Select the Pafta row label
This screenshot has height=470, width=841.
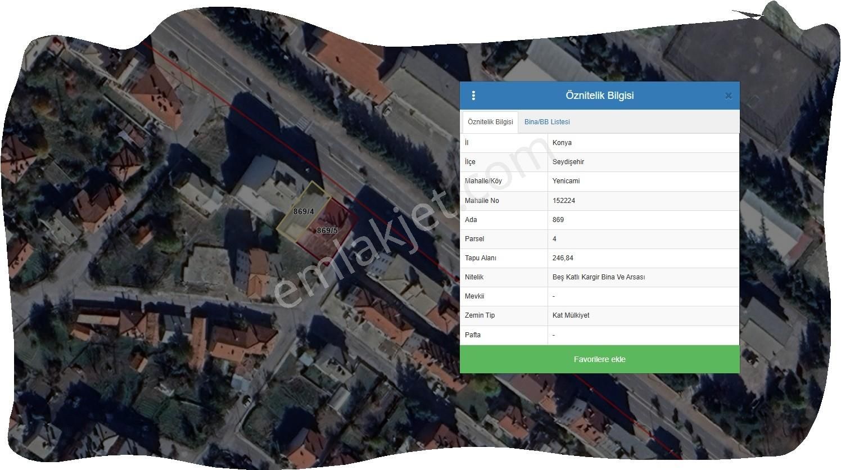pyautogui.click(x=473, y=335)
